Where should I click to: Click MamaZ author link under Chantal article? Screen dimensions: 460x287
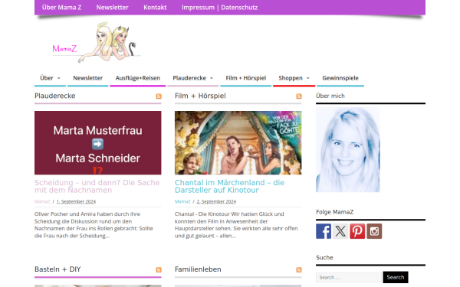coord(182,201)
